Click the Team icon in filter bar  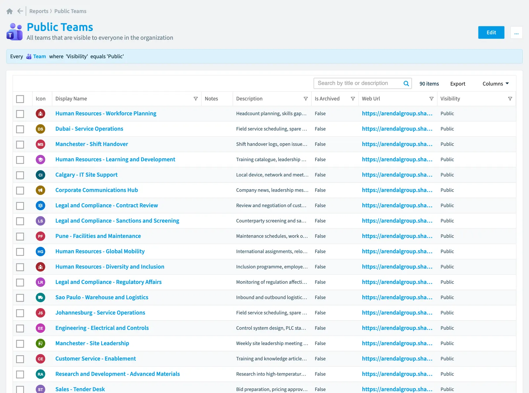pos(29,57)
